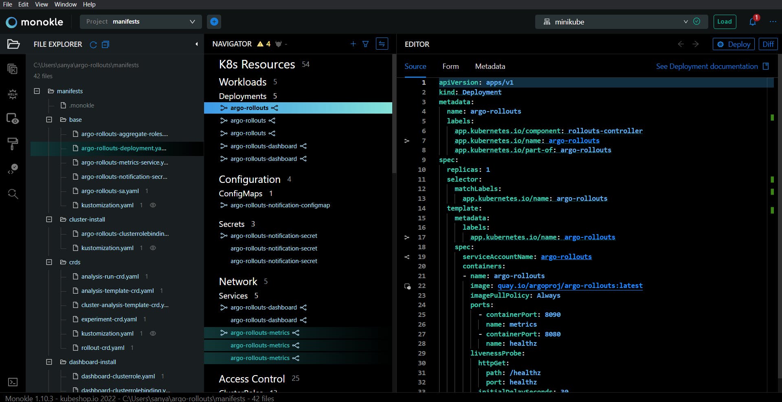Open notifications bell icon
Viewport: 782px width, 402px height.
click(x=753, y=22)
